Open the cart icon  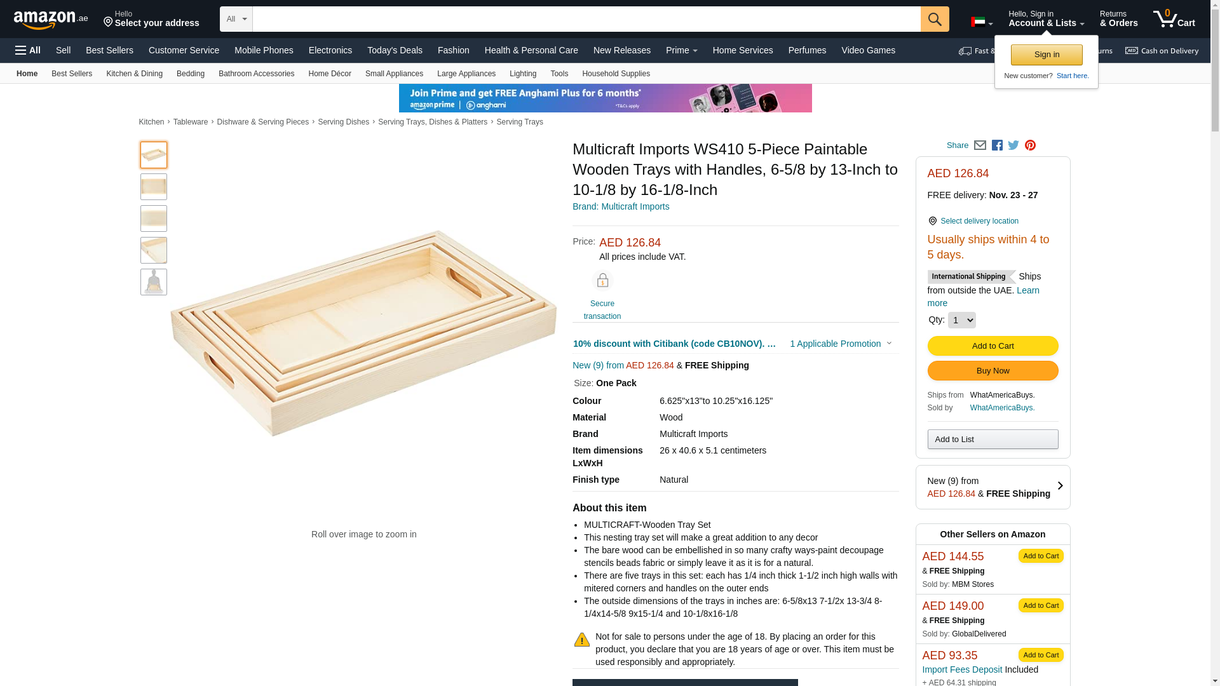(x=1173, y=19)
